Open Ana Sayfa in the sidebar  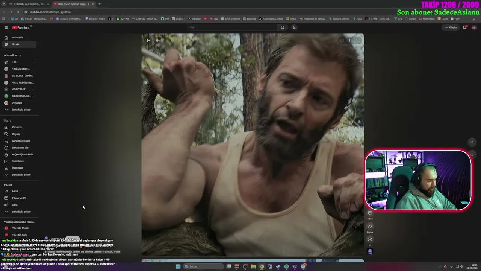coord(19,38)
